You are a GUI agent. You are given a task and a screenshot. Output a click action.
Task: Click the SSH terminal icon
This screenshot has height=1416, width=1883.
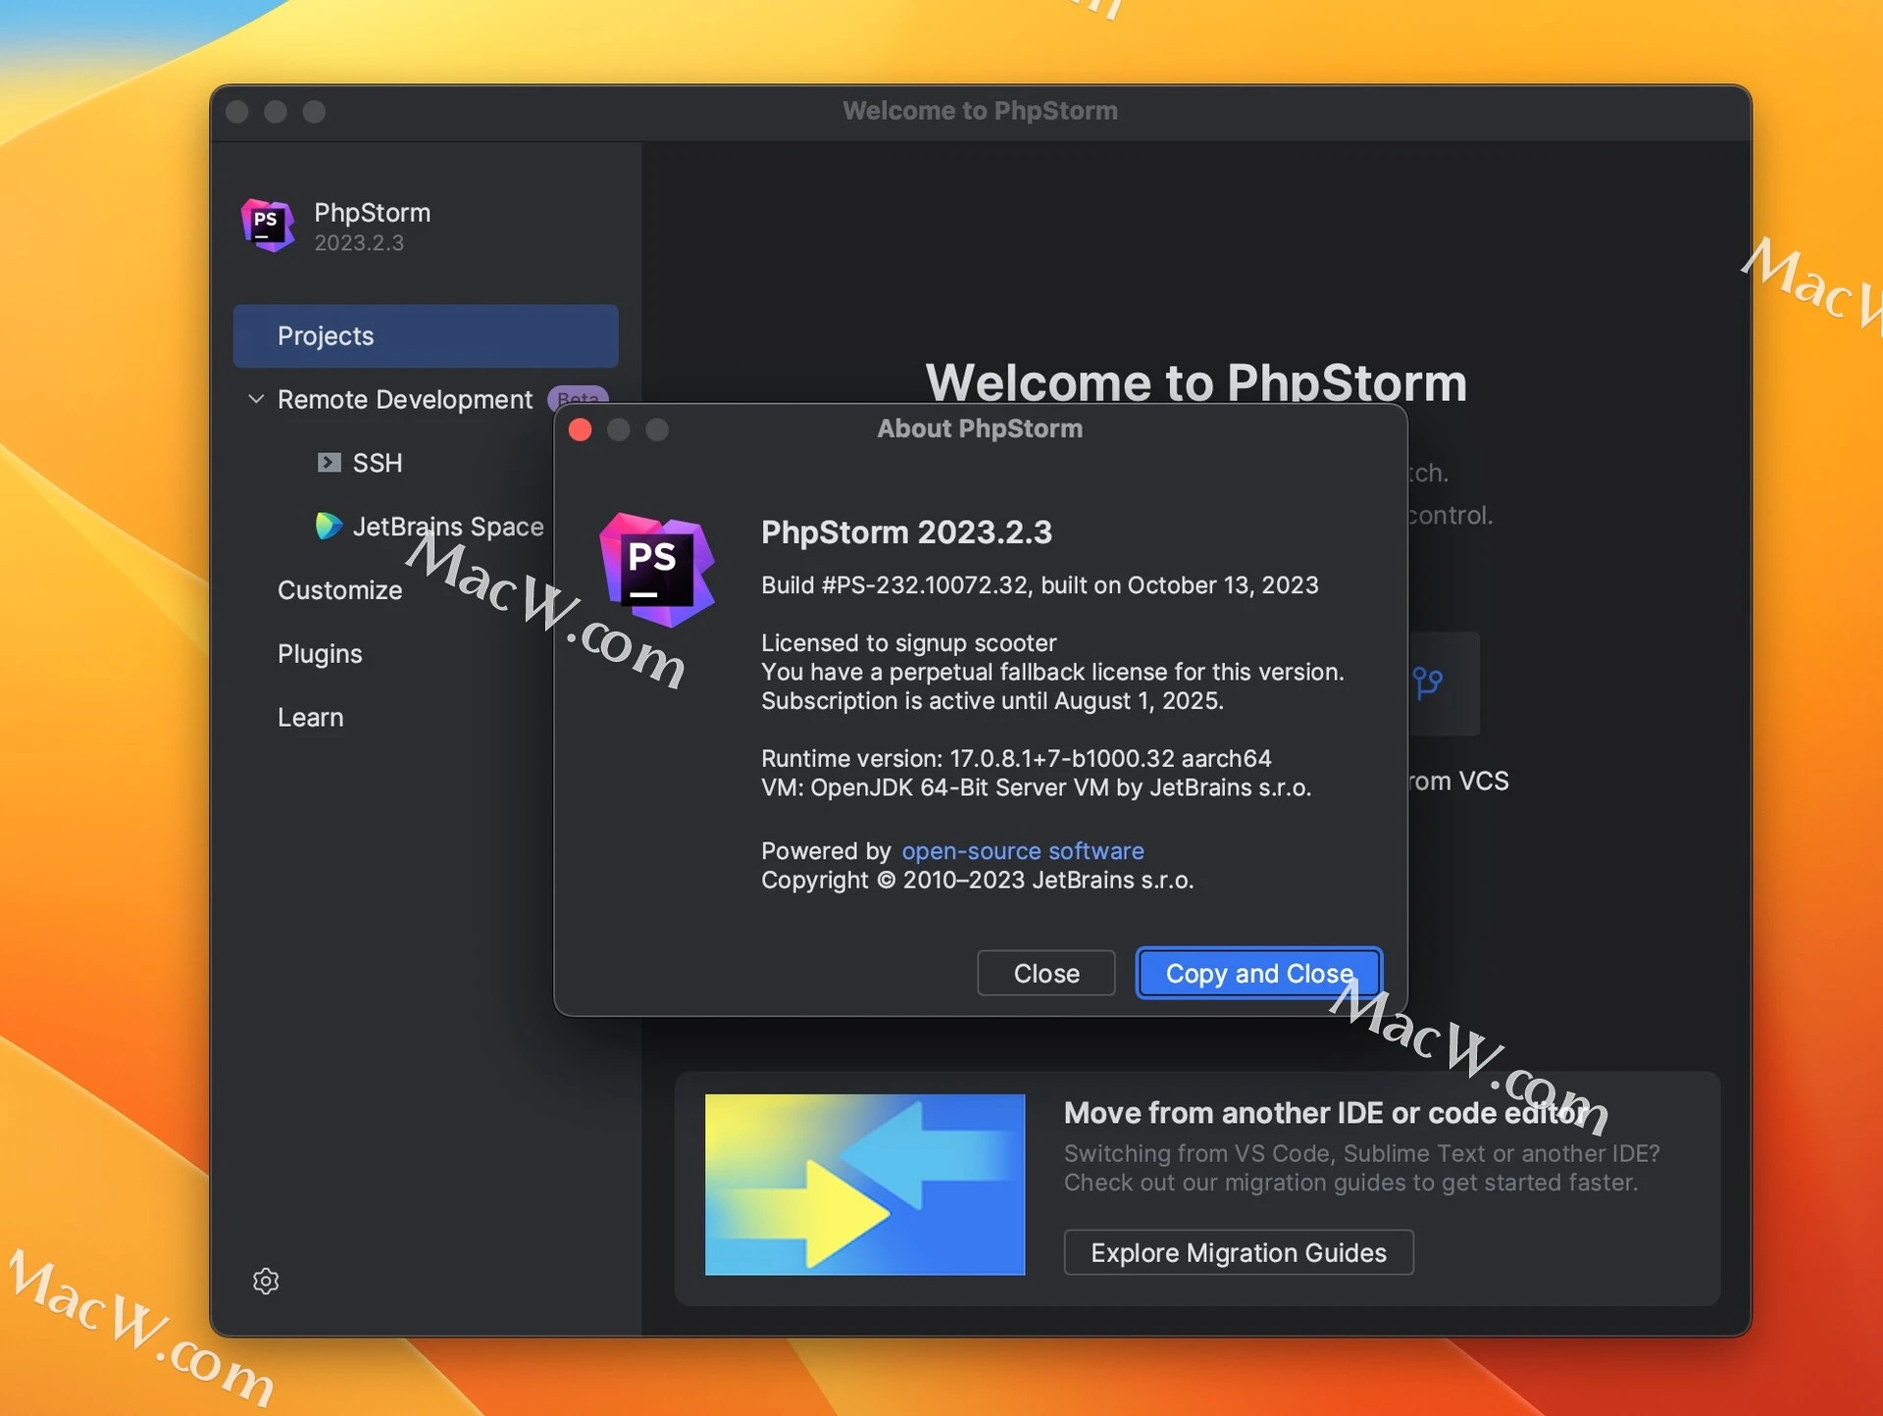(x=329, y=463)
